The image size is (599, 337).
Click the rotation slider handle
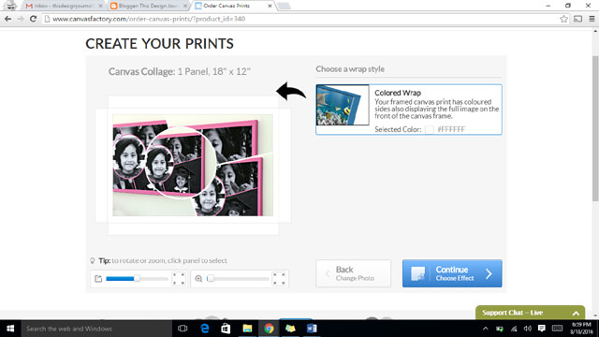[137, 279]
